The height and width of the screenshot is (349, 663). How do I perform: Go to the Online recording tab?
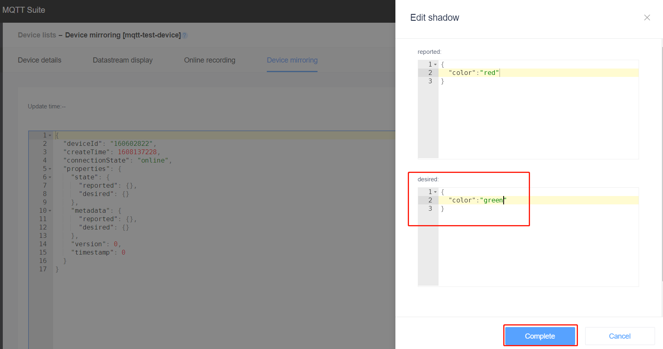(x=210, y=60)
